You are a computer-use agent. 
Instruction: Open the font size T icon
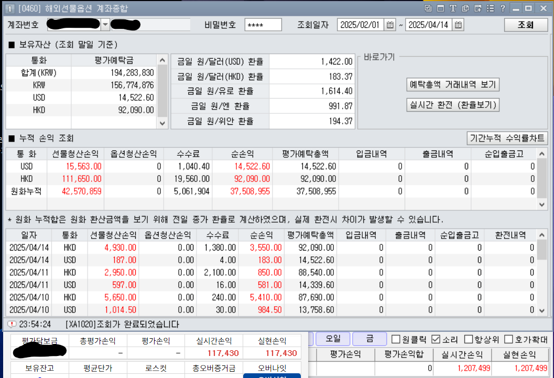pyautogui.click(x=453, y=8)
